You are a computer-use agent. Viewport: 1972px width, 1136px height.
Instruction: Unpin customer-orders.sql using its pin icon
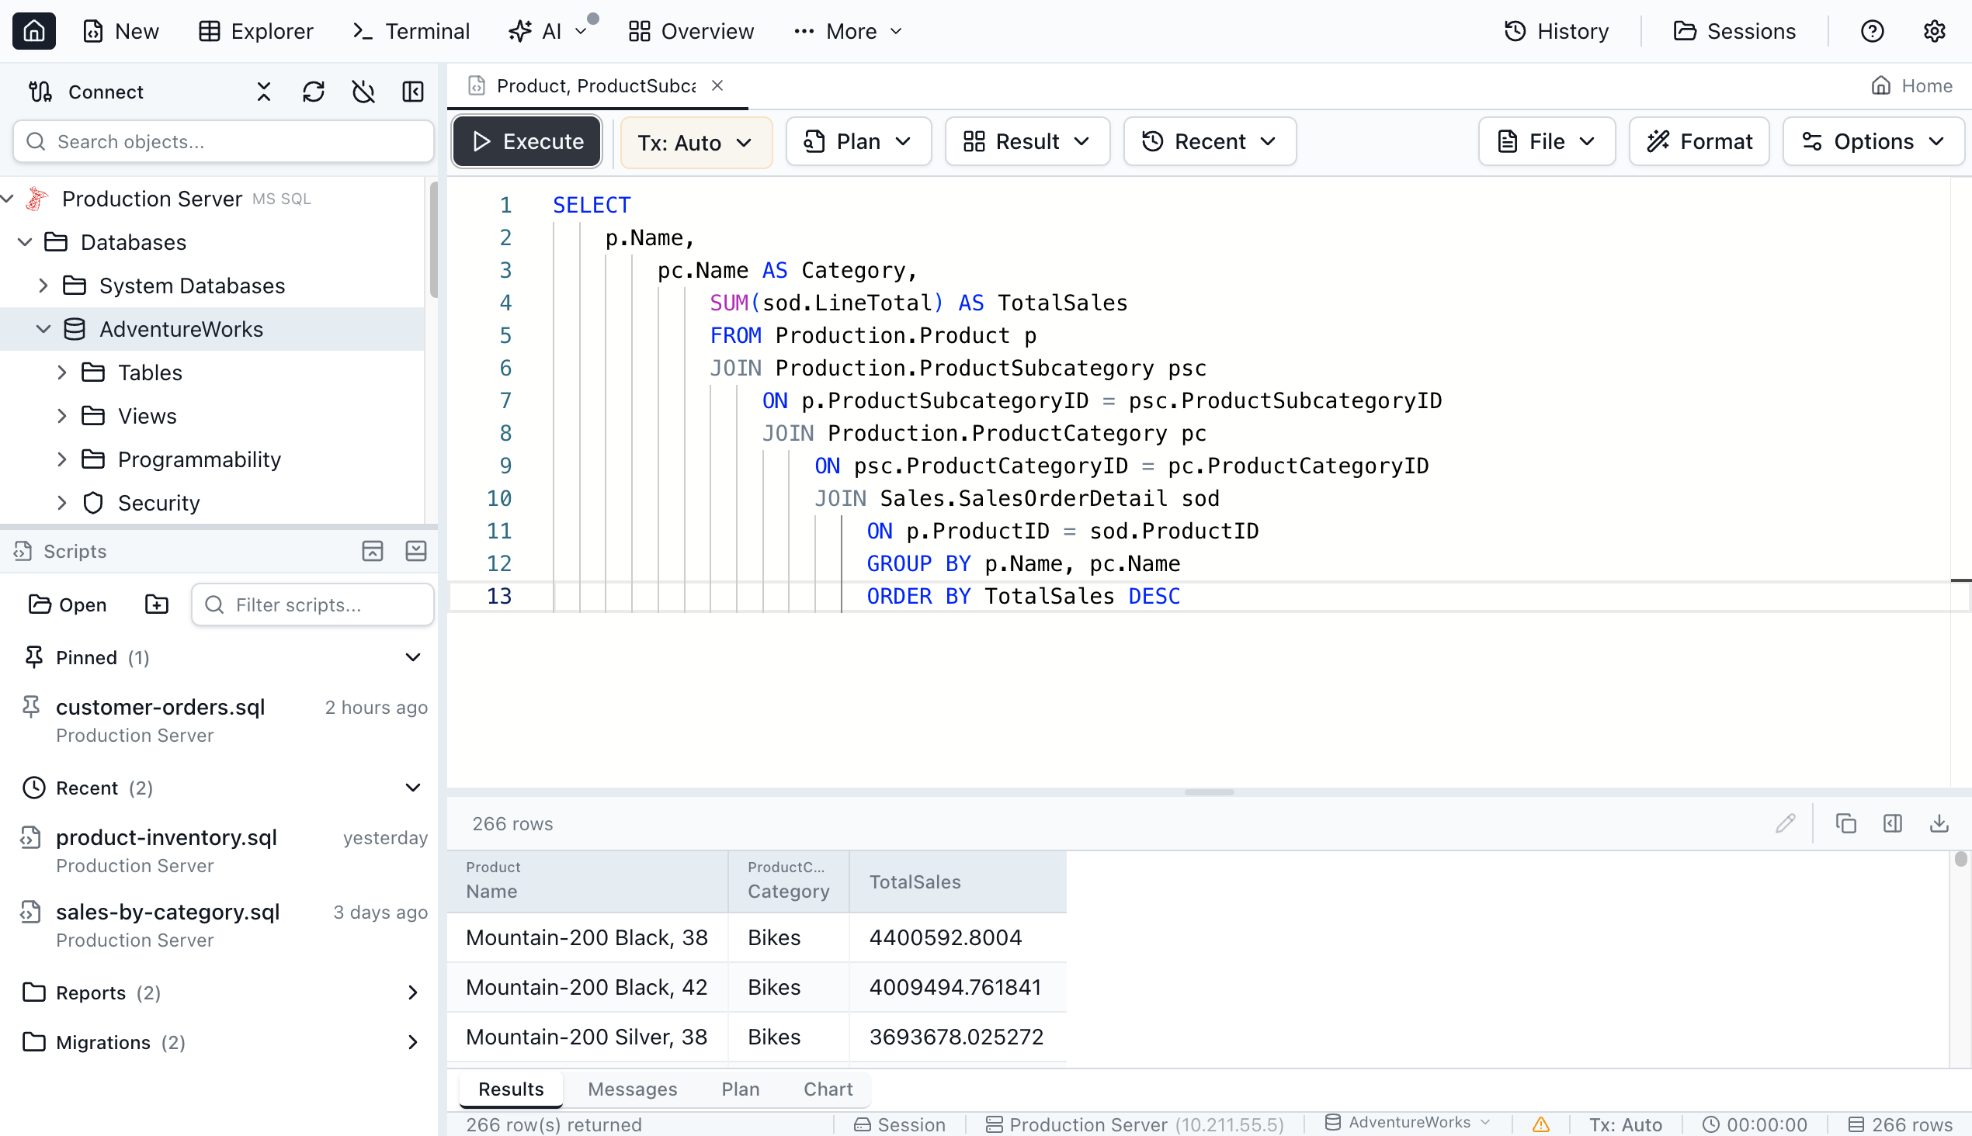click(x=31, y=707)
